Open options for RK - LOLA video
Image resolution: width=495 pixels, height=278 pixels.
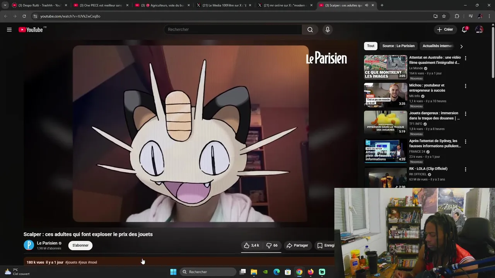pos(466,170)
